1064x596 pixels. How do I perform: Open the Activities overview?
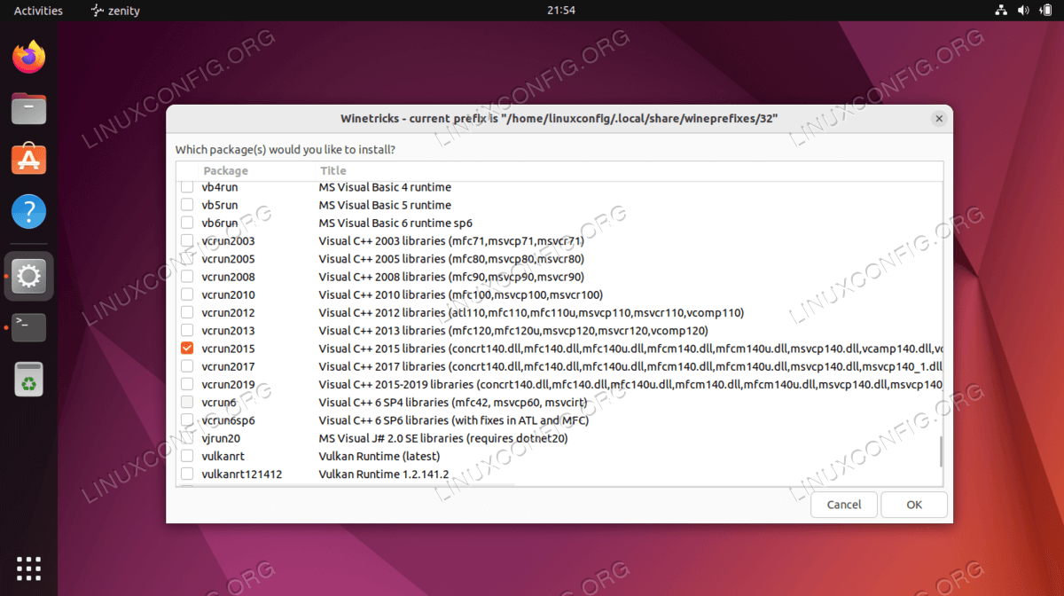(38, 11)
